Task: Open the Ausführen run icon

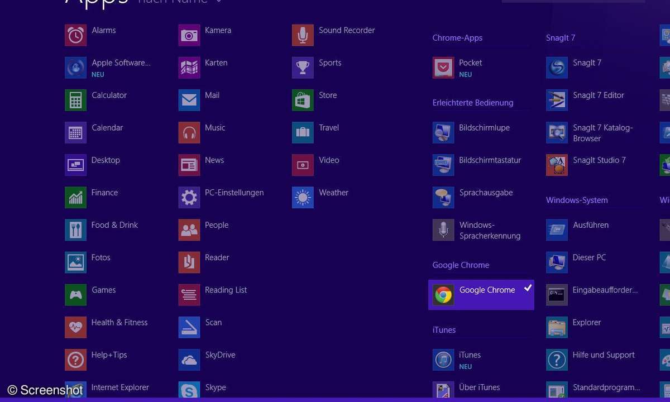Action: pos(557,229)
